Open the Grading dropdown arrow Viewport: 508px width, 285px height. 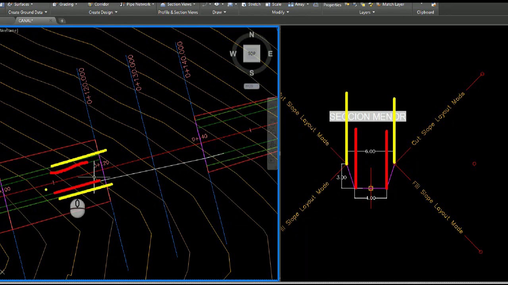coord(76,4)
